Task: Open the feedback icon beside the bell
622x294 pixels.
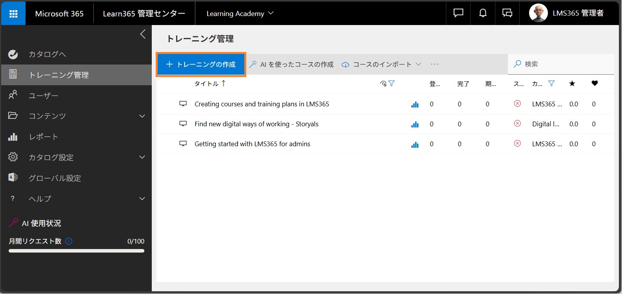Action: point(507,13)
